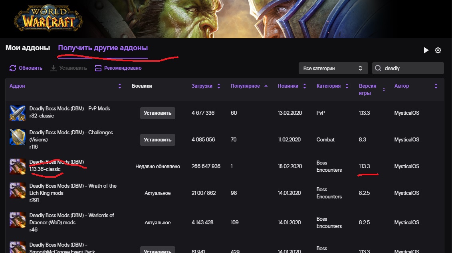Click download count 4 085 056

[203, 139]
